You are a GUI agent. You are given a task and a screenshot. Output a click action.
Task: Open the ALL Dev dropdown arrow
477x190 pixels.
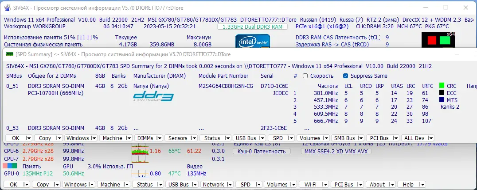(x=430, y=138)
